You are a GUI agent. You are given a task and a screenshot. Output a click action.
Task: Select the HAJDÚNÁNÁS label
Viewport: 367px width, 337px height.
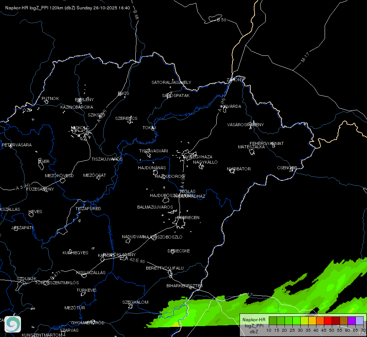[x=152, y=168]
